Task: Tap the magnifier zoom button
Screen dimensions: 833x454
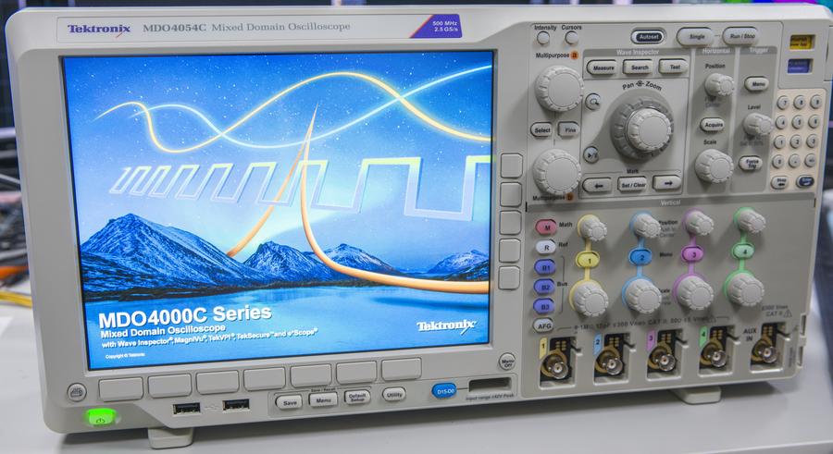Action: [x=593, y=102]
